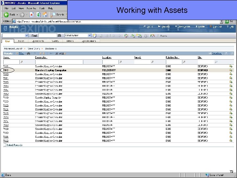
Task: Click the row icon for asset 7122
Action: click(231, 141)
